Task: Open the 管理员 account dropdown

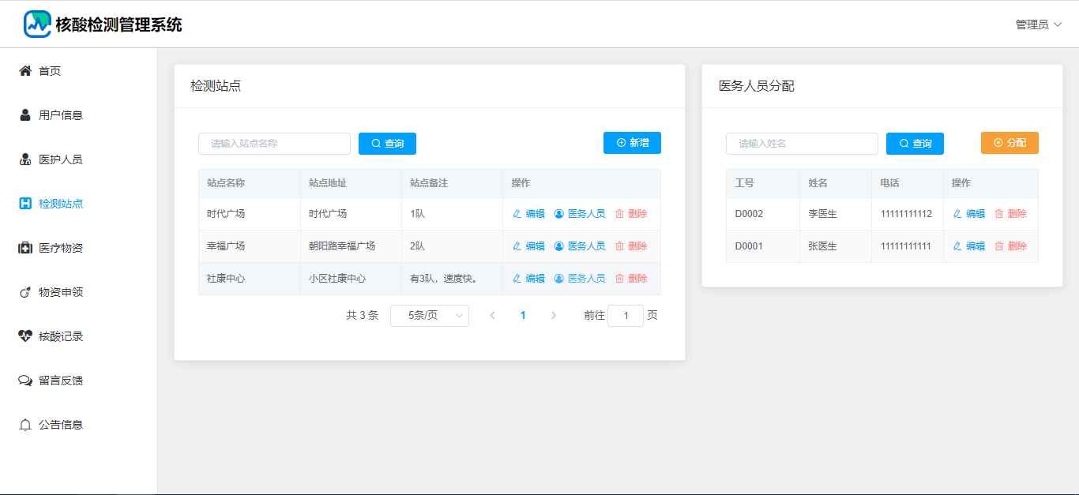Action: [x=1038, y=24]
